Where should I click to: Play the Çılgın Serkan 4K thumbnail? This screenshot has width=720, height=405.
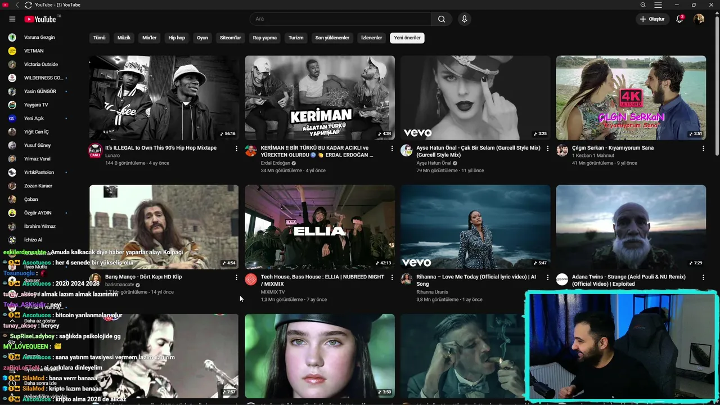[x=631, y=98]
